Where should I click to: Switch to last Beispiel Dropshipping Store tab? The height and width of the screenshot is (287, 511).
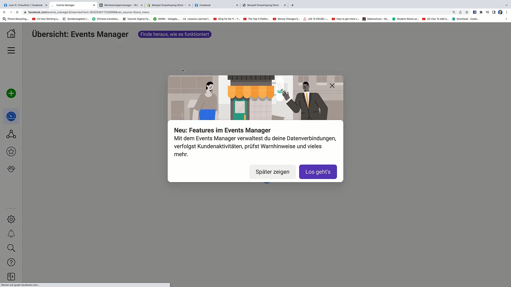tap(263, 5)
